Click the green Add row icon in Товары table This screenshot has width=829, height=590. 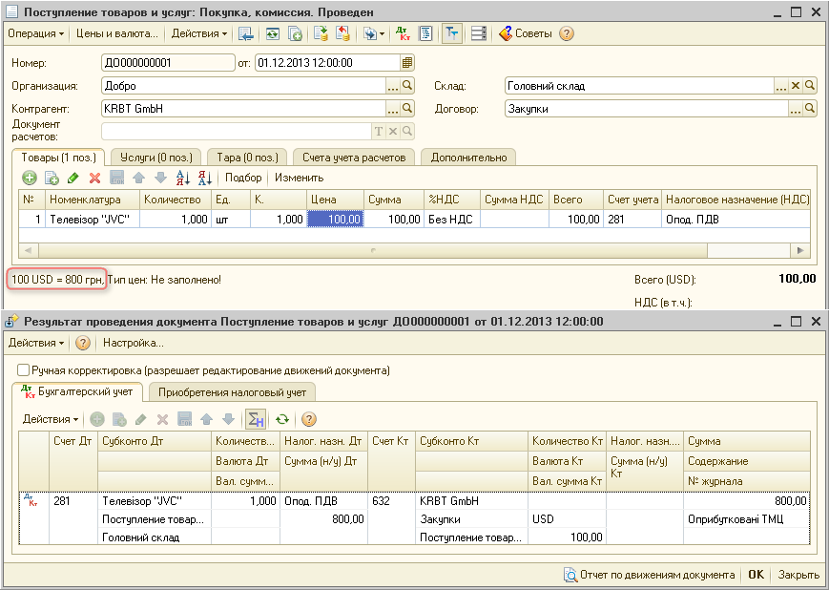(30, 178)
